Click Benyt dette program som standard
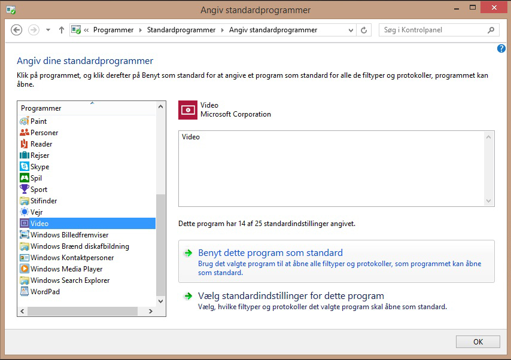 pos(270,253)
